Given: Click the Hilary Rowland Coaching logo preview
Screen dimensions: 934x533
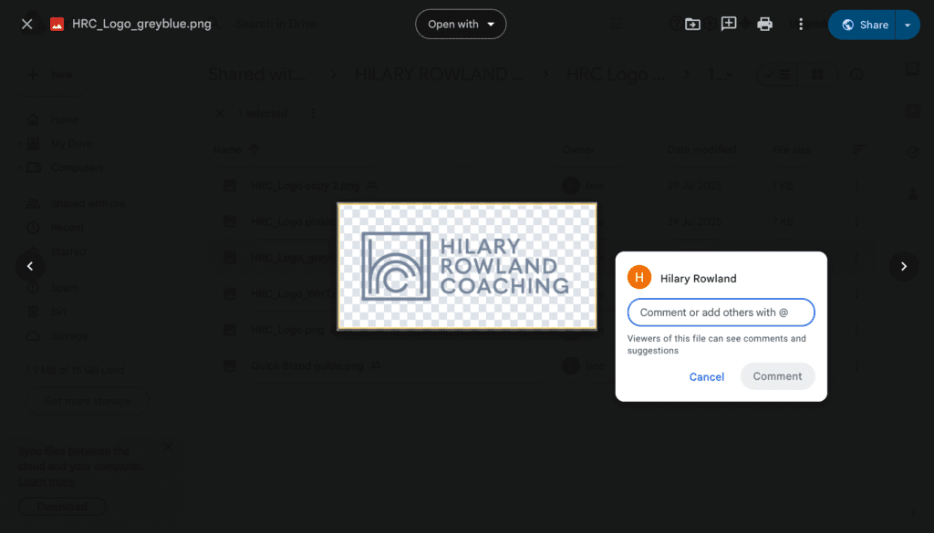Looking at the screenshot, I should (467, 266).
